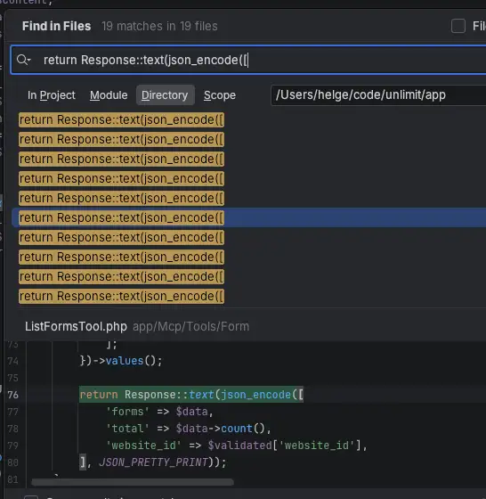Open the search history magnifier dropdown

pos(24,60)
